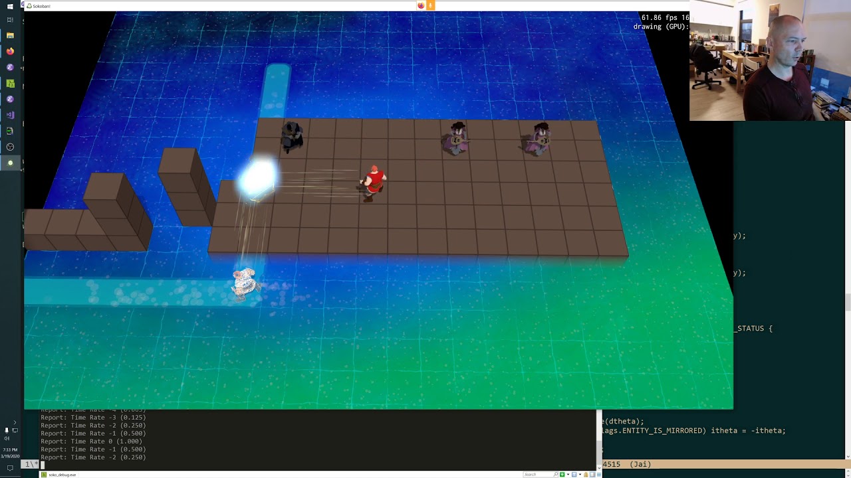Click the '(Jai)' mode line in editor
Screen dimensions: 851x478
[640, 464]
